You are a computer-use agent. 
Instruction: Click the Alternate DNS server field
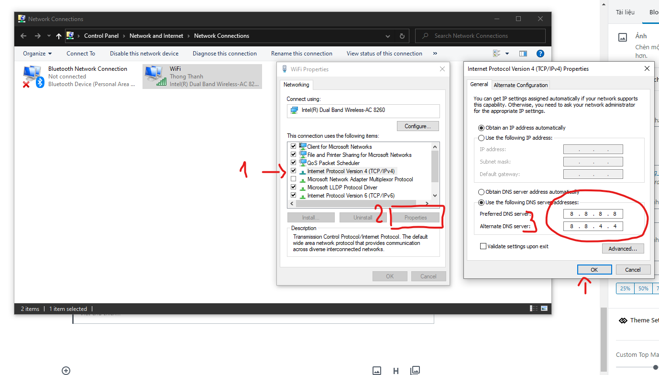tap(593, 226)
